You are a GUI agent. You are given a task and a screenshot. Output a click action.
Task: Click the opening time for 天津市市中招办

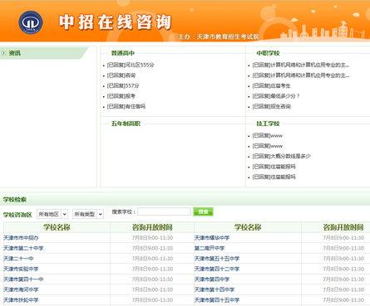click(x=152, y=238)
